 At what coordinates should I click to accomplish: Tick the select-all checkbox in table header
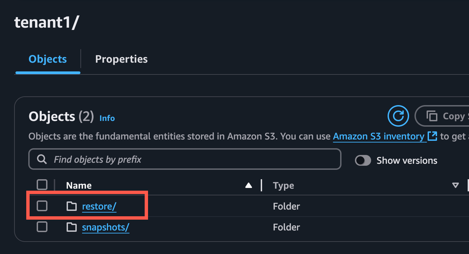[x=42, y=185]
